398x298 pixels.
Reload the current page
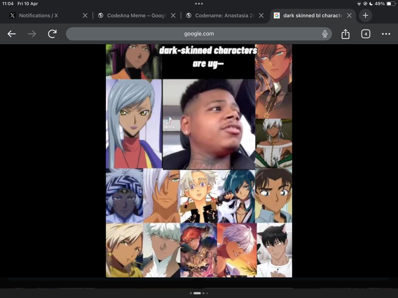pyautogui.click(x=52, y=34)
